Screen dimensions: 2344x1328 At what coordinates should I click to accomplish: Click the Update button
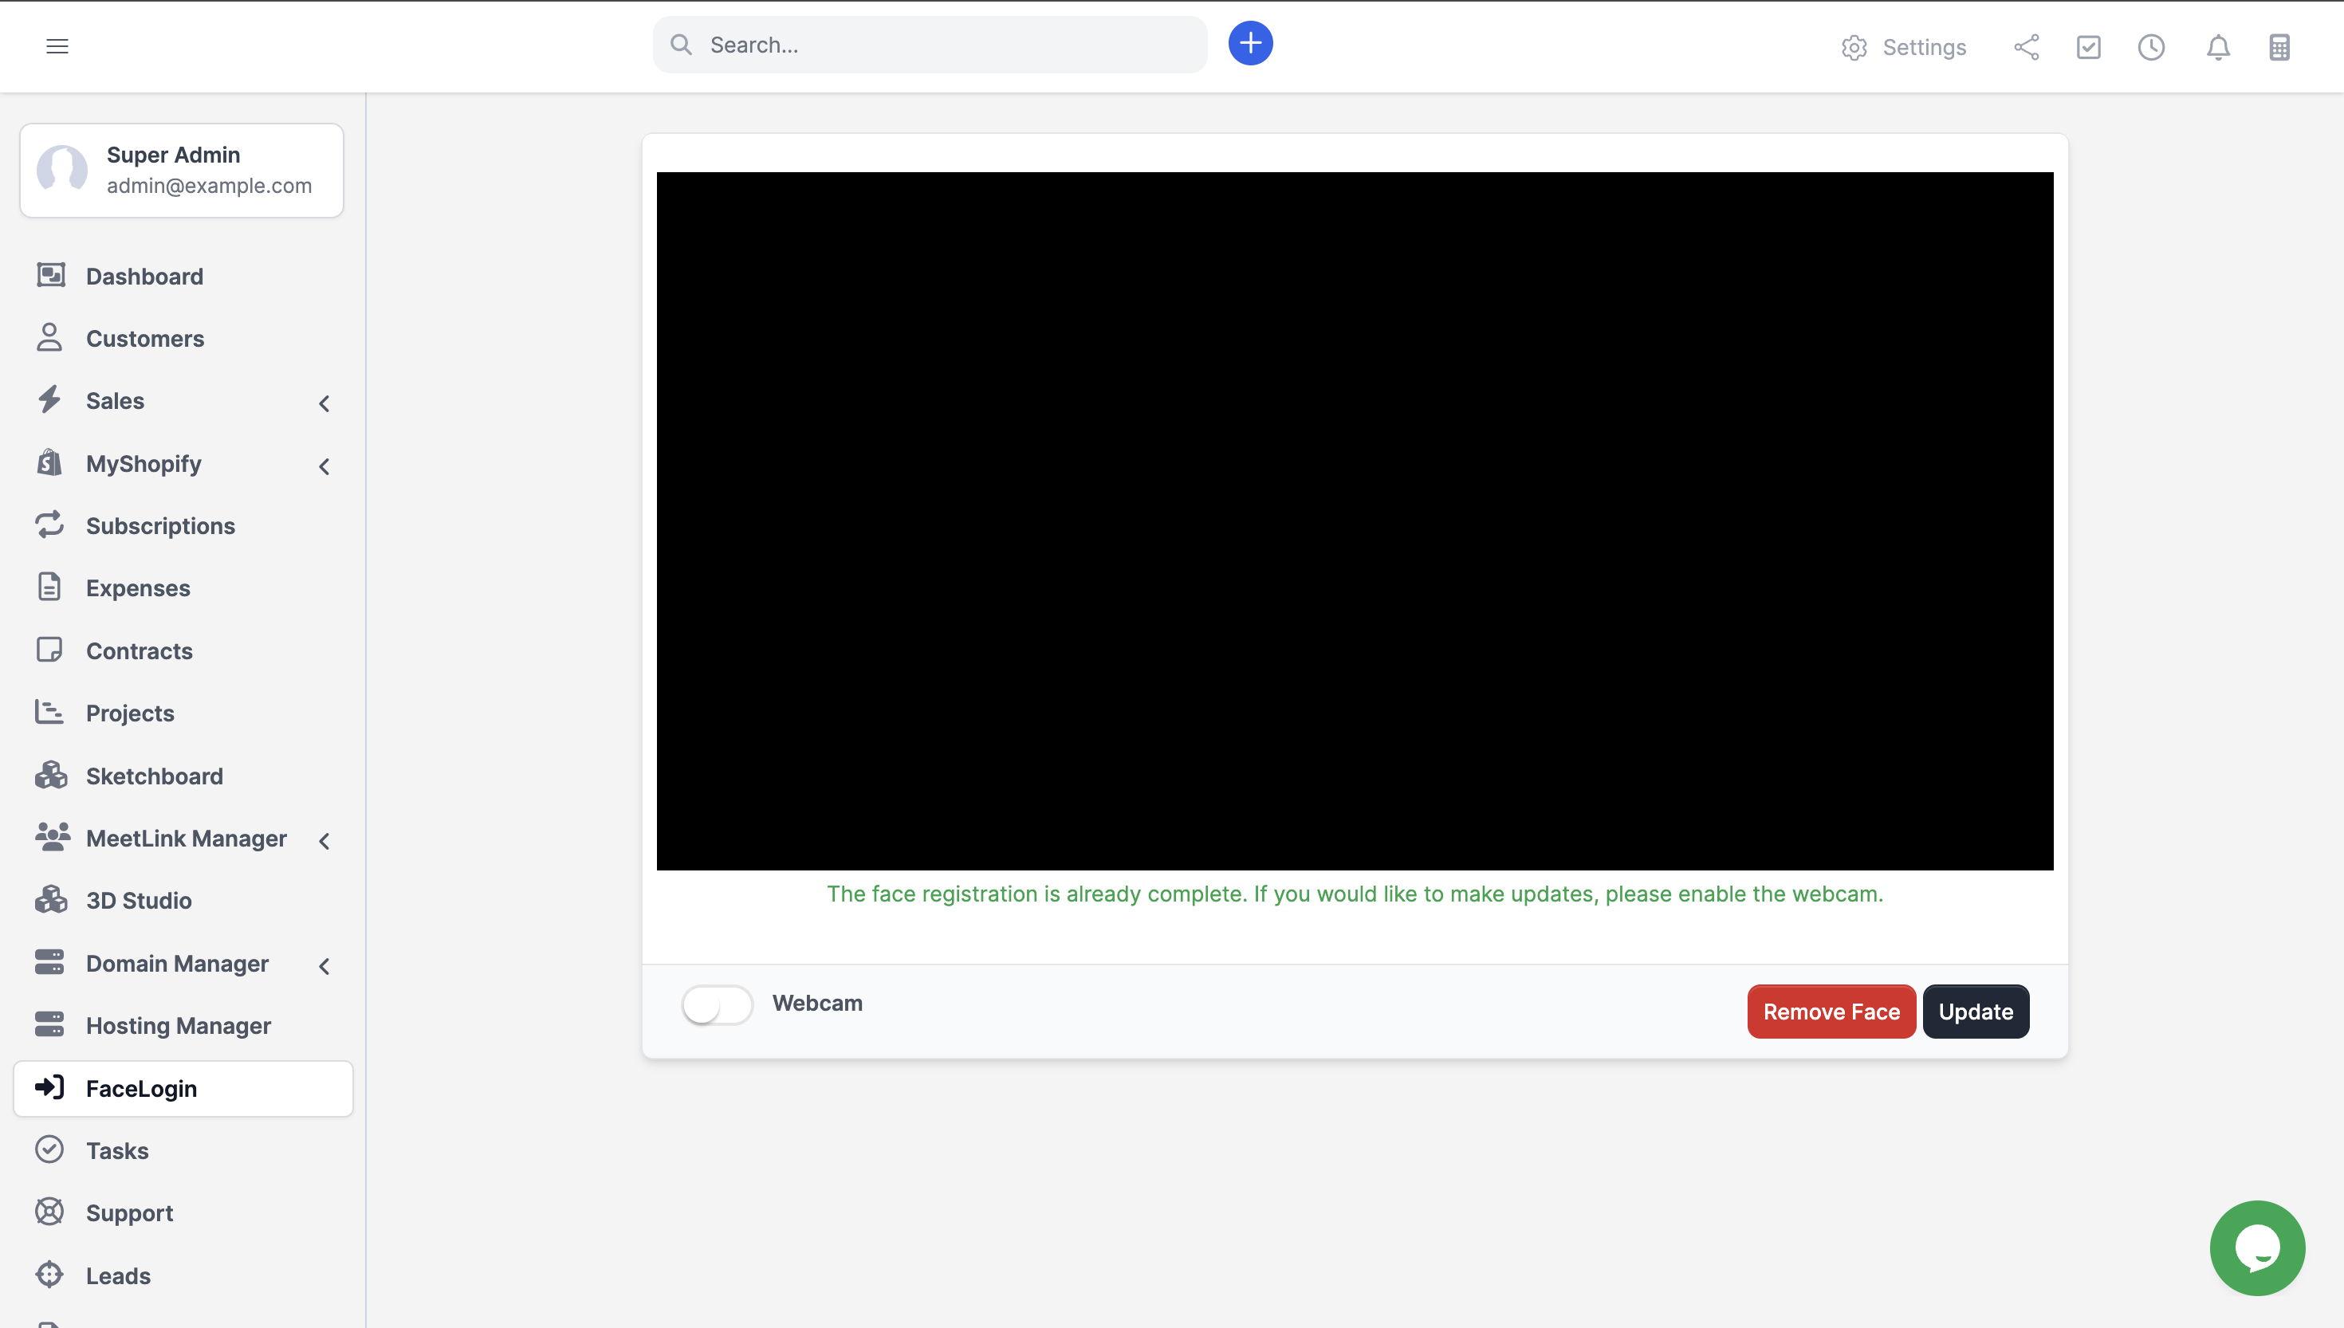tap(1976, 1012)
